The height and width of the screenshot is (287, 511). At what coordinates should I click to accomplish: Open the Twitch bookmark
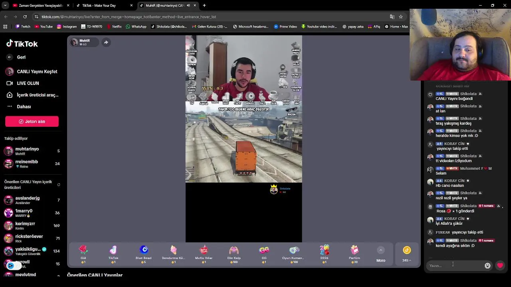[23, 27]
